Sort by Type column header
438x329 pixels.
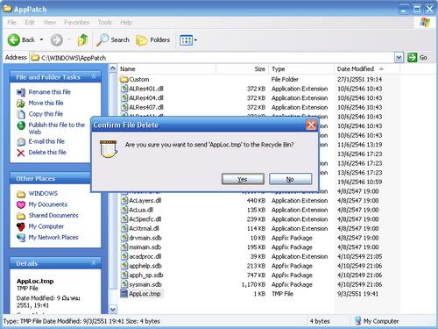point(301,69)
